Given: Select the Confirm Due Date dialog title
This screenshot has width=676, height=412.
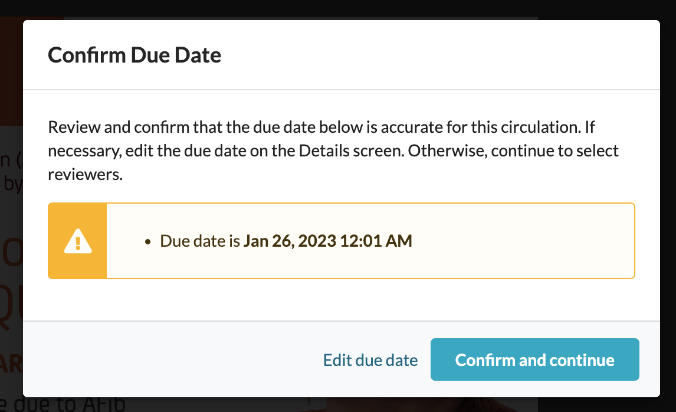Looking at the screenshot, I should (x=134, y=55).
